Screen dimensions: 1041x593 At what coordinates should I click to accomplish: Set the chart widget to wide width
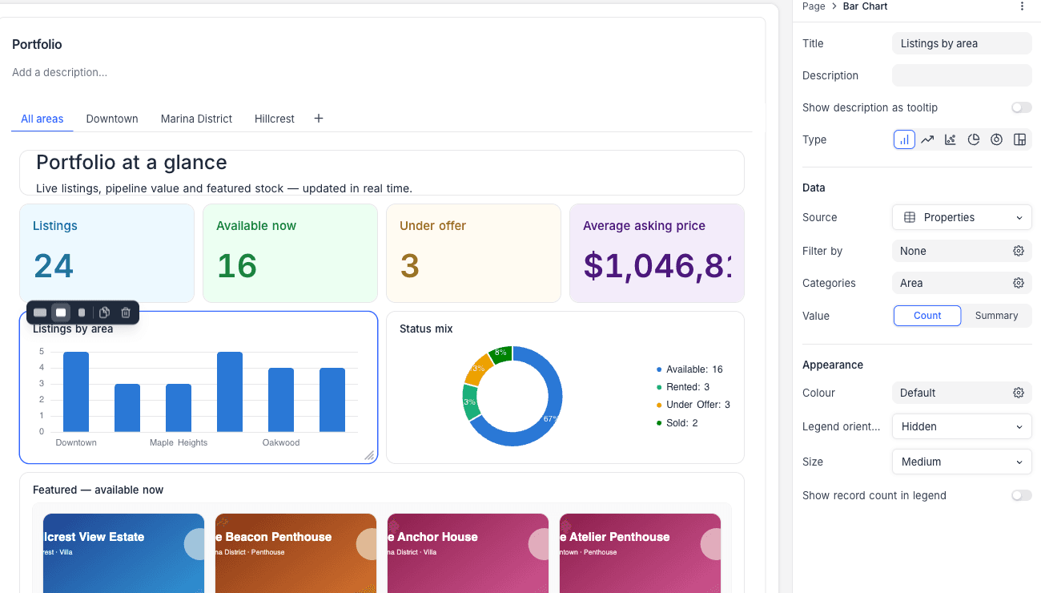tap(40, 313)
